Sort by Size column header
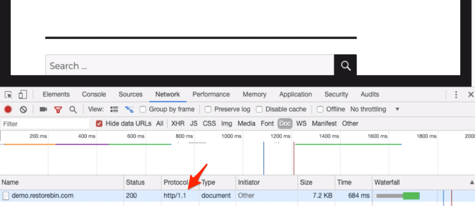The image size is (475, 206). (316, 182)
